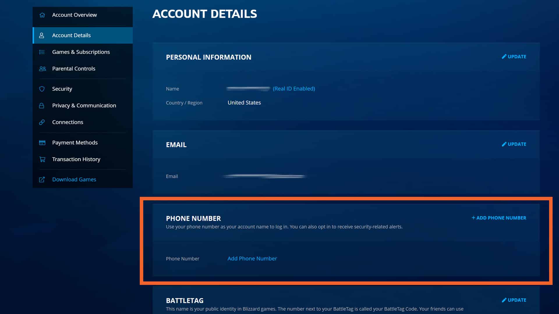Select Download Games external link

(x=74, y=179)
